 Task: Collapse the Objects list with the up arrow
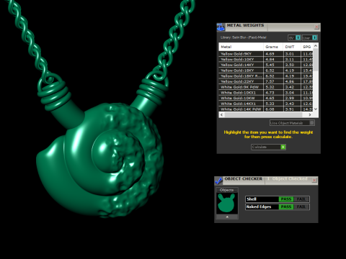(x=227, y=217)
